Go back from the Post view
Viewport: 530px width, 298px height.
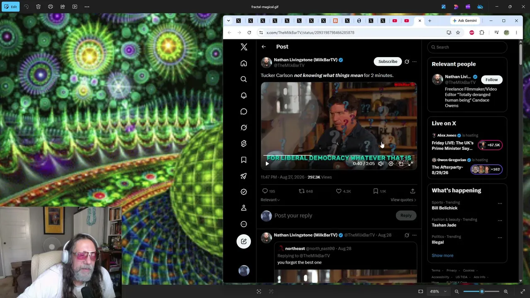click(264, 47)
